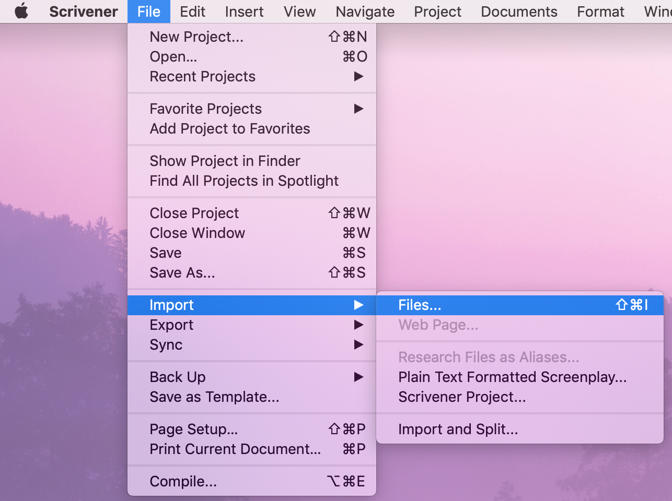The width and height of the screenshot is (672, 501).
Task: Select Scrivener Project... import option
Action: pos(520,397)
